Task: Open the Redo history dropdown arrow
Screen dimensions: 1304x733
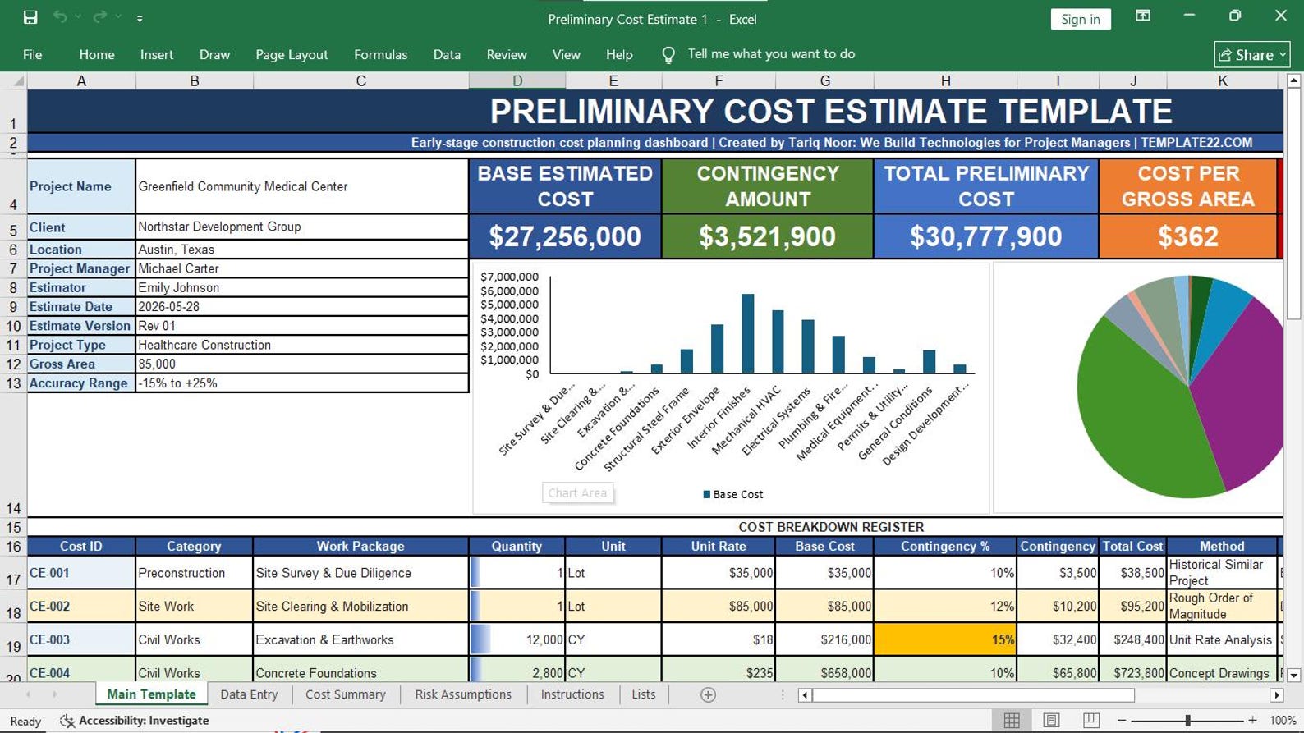Action: coord(118,17)
